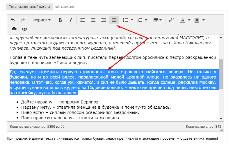Click the word count 'Количество слов: 348'

click(204, 127)
